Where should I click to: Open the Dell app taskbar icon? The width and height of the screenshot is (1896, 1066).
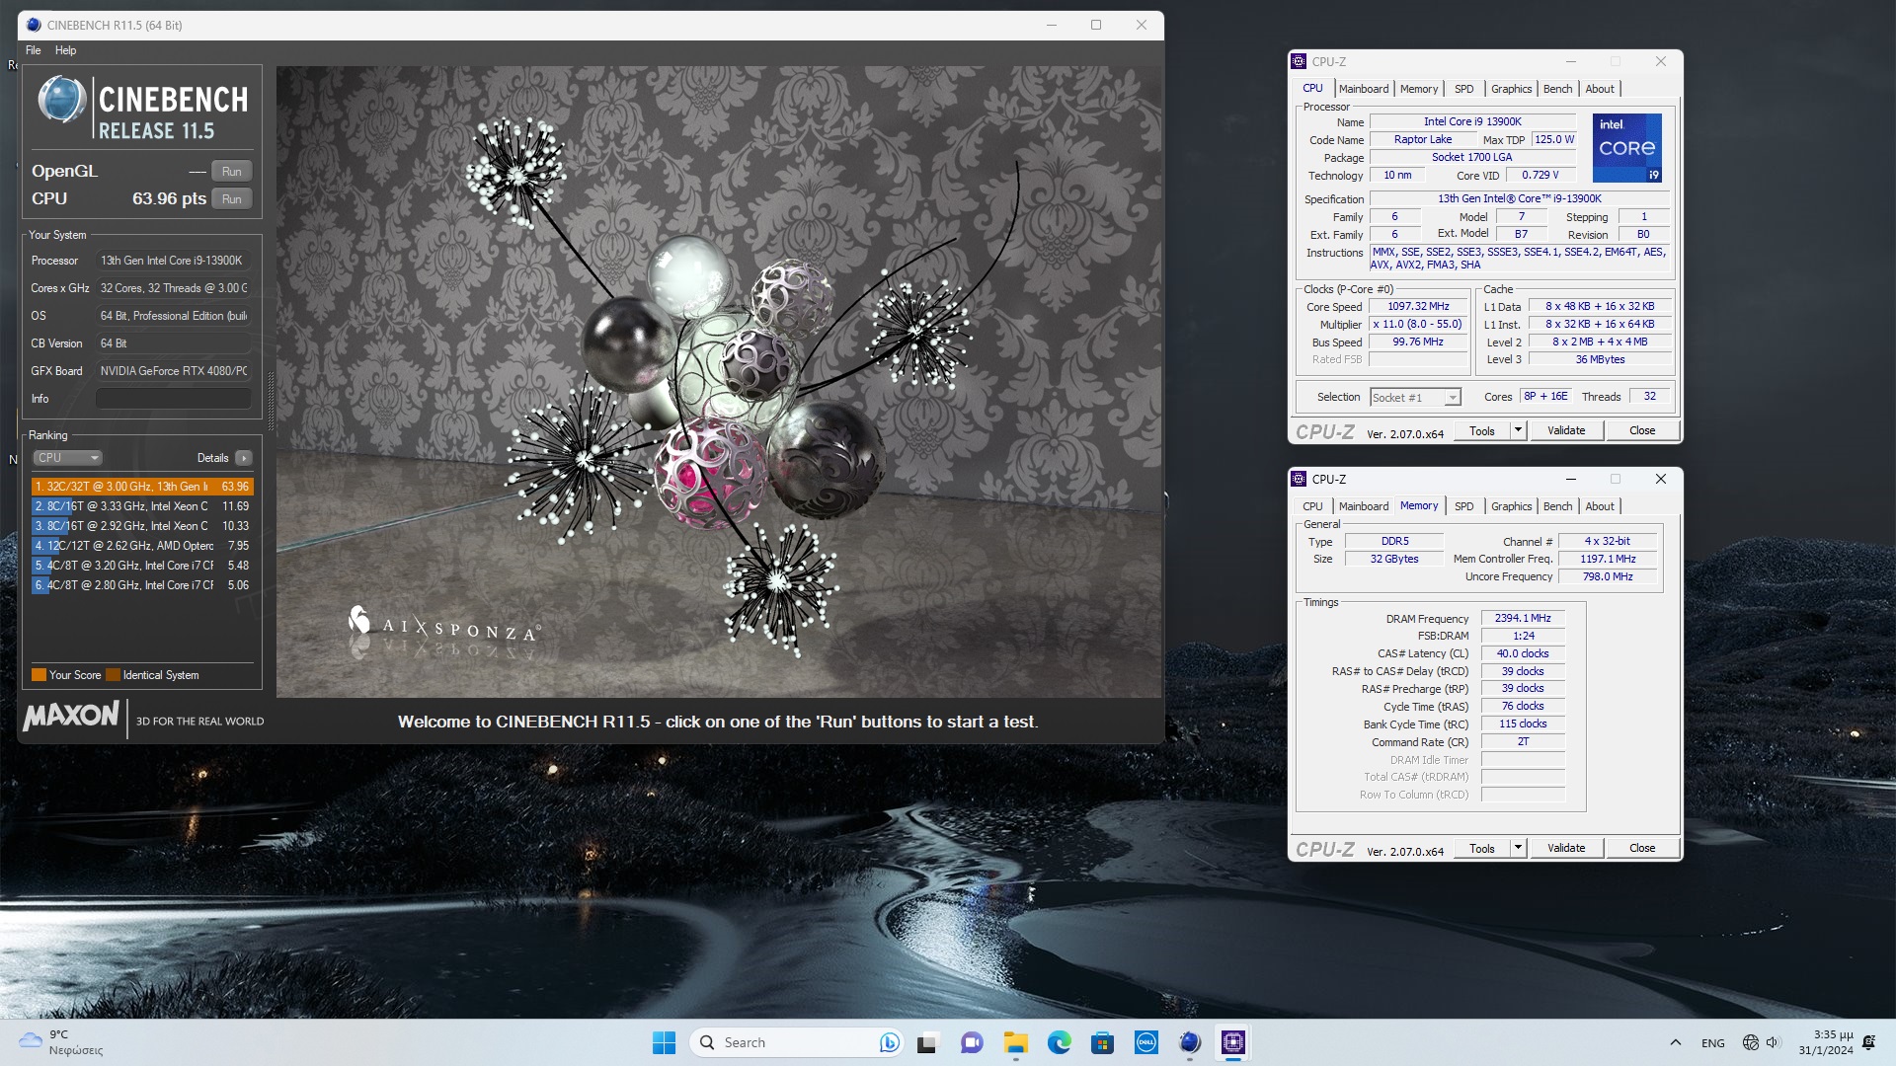coord(1146,1042)
